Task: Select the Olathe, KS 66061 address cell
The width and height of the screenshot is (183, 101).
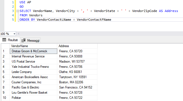Action: click(77, 72)
